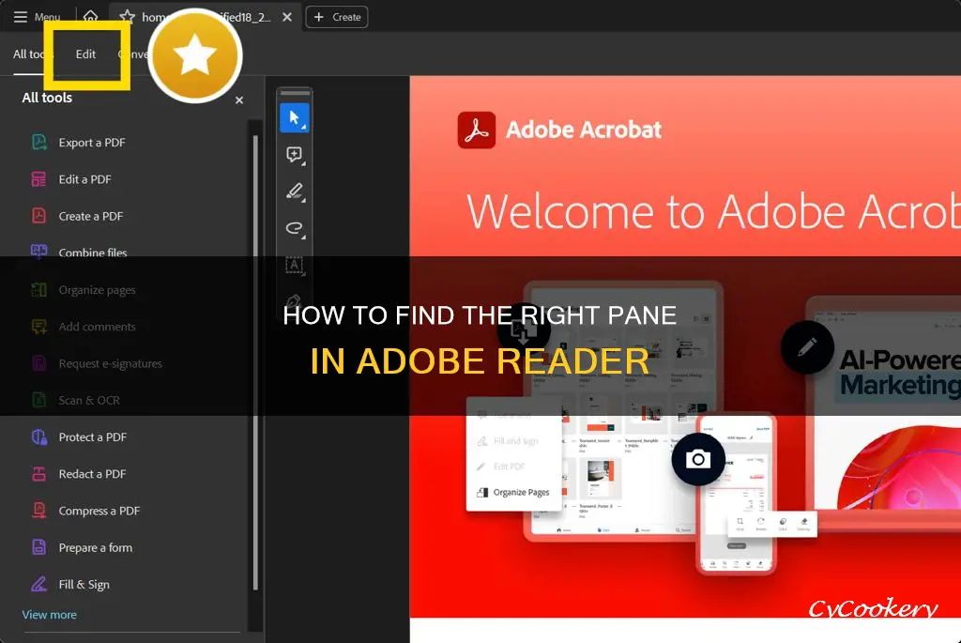The image size is (961, 643).
Task: Click the Create a PDF icon
Action: pos(38,216)
